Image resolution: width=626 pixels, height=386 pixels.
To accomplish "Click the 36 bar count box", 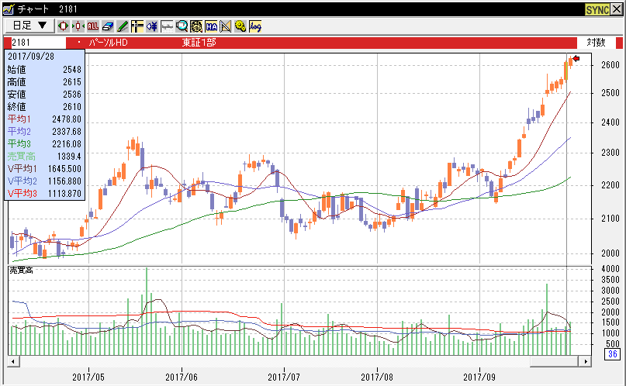I will (610, 355).
